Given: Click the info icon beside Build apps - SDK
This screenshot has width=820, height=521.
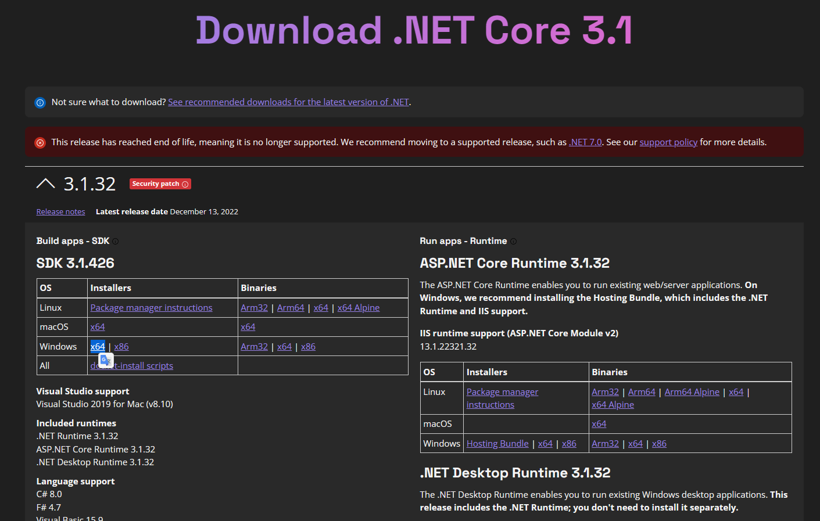Looking at the screenshot, I should (x=116, y=242).
